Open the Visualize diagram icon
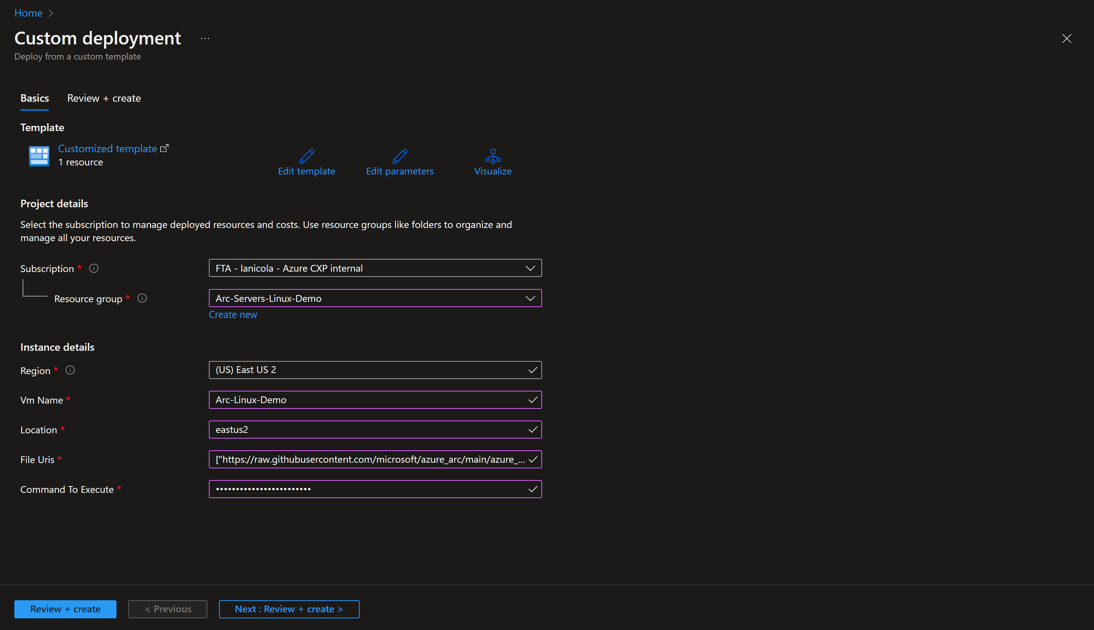Image resolution: width=1094 pixels, height=630 pixels. (493, 156)
